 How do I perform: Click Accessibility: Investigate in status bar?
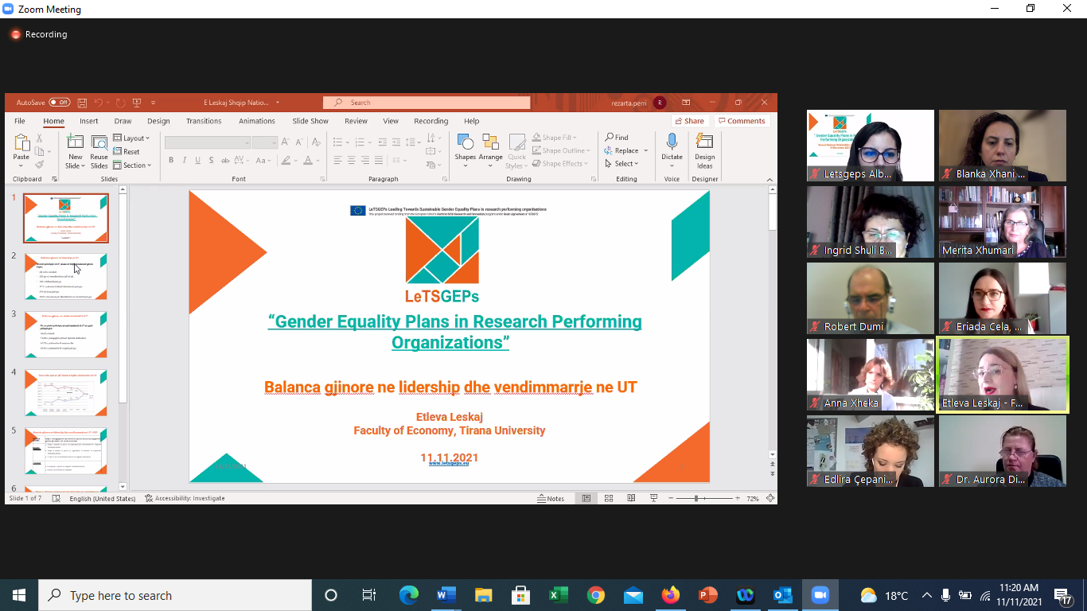[185, 498]
